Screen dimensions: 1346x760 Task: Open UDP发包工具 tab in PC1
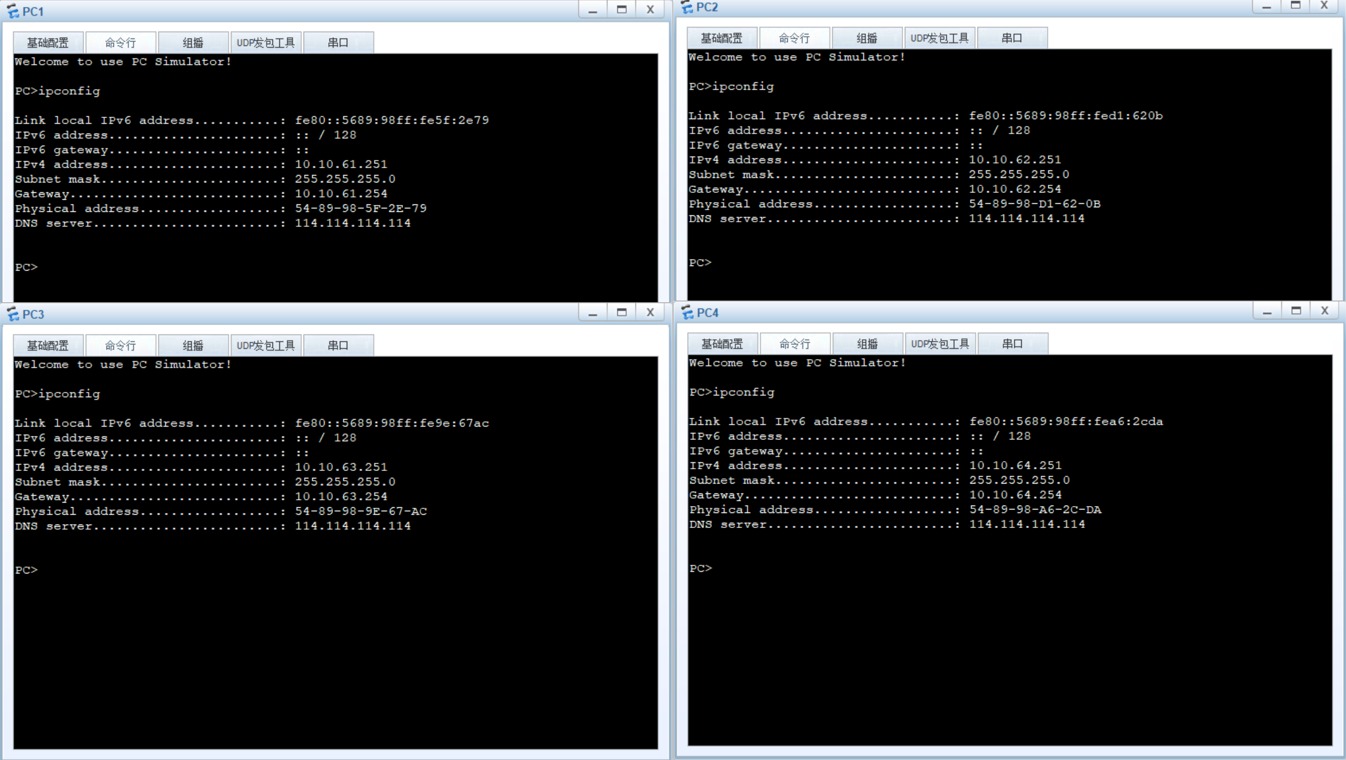coord(266,43)
